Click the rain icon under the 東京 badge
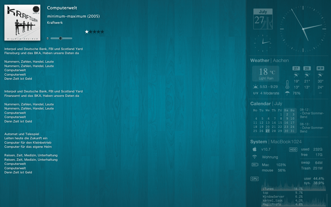 pyautogui.click(x=320, y=75)
